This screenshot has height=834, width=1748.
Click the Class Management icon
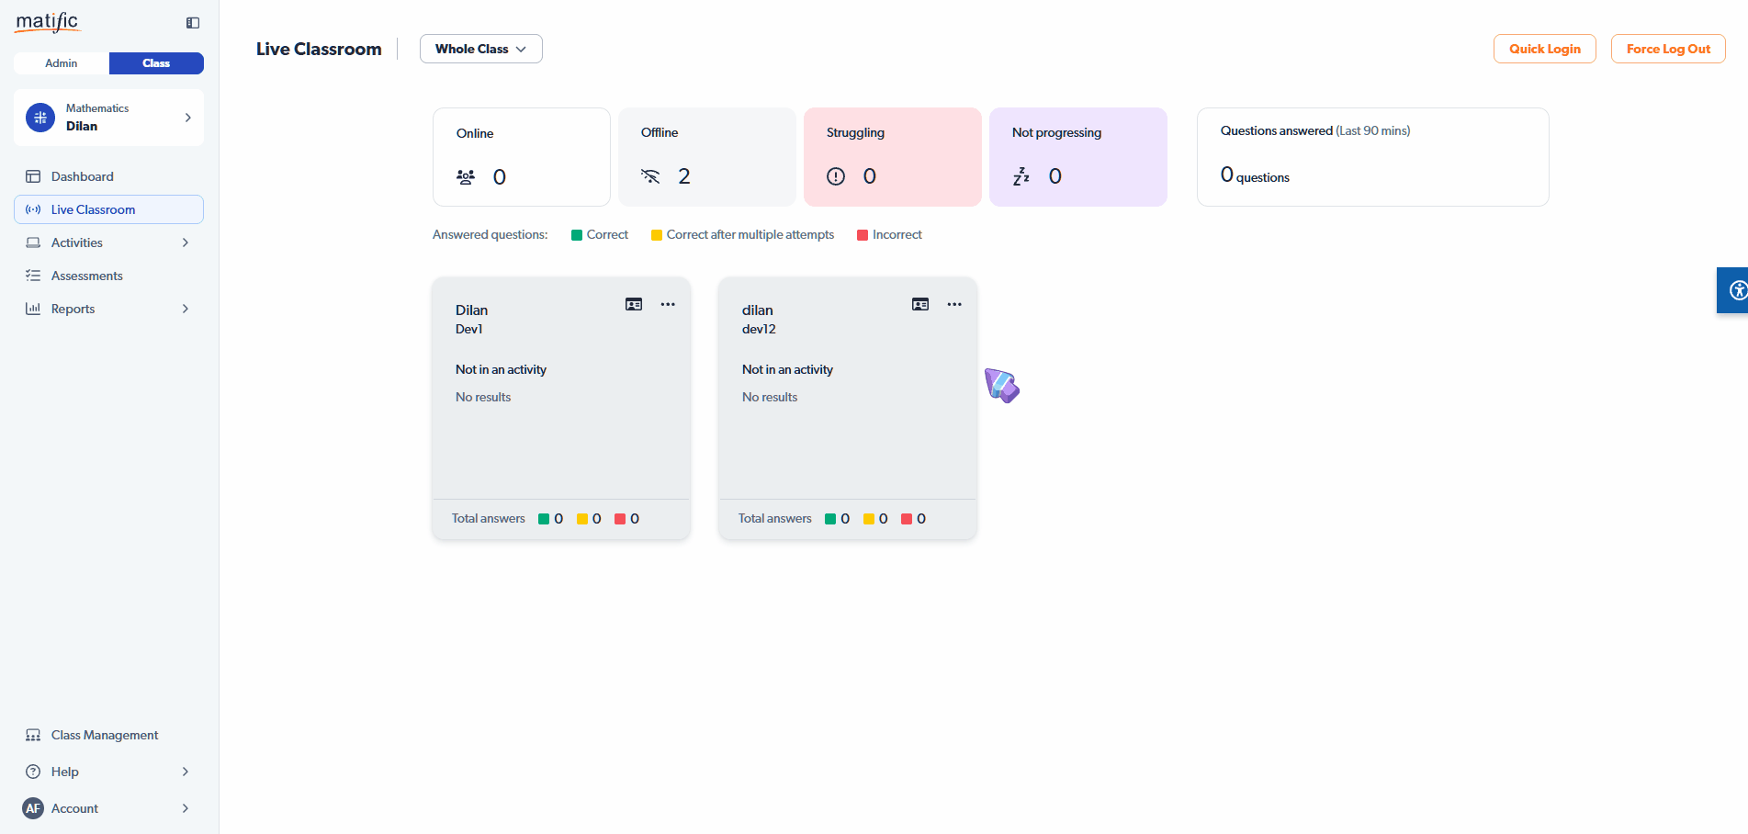pyautogui.click(x=33, y=735)
